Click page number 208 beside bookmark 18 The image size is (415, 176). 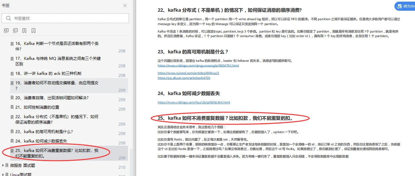(x=122, y=75)
